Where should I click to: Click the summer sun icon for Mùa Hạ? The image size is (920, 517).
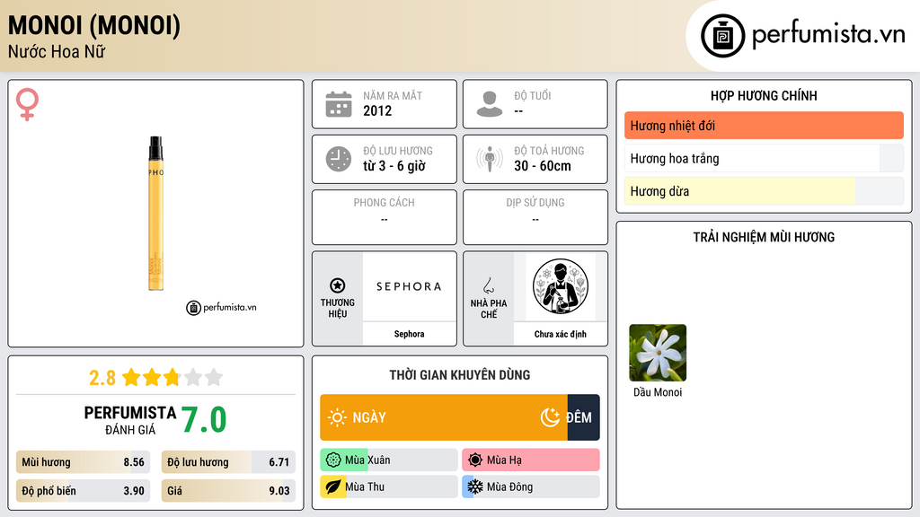pyautogui.click(x=475, y=460)
